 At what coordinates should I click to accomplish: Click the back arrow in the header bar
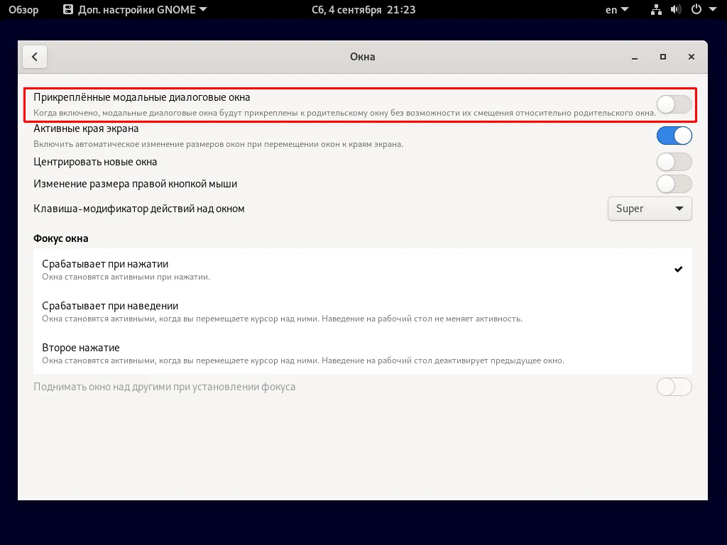[35, 56]
